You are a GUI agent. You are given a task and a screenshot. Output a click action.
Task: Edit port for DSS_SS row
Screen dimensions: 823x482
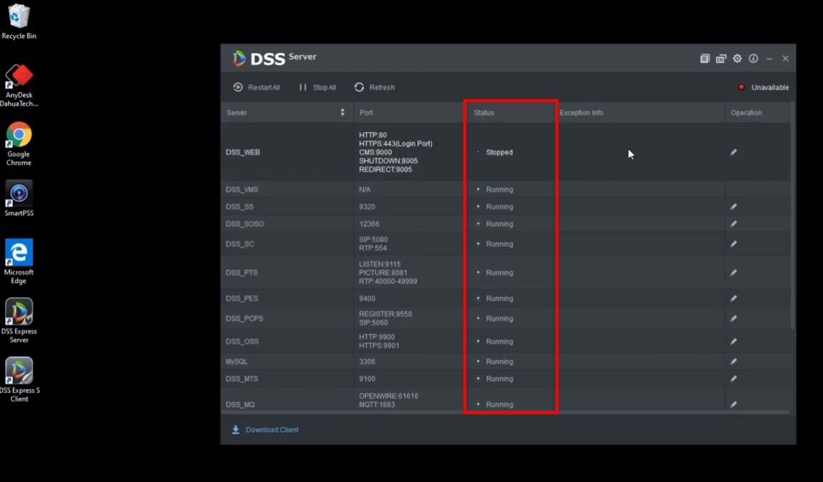tap(733, 207)
